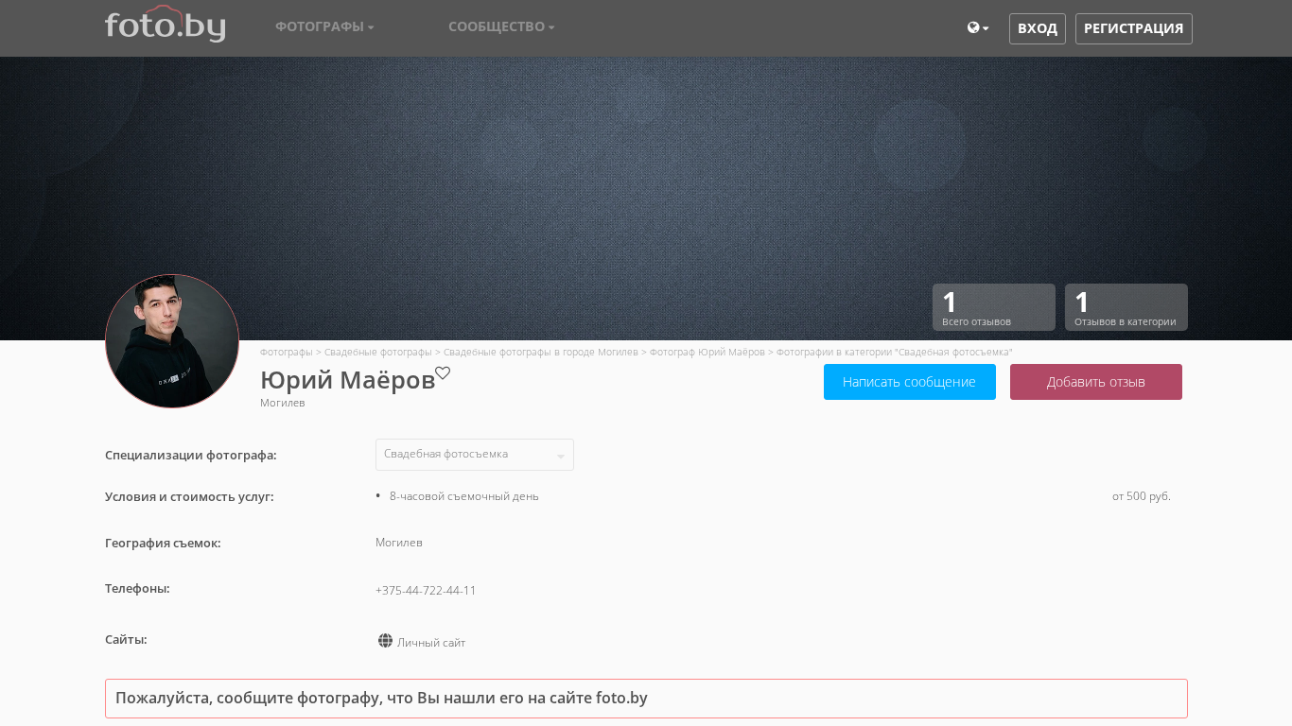This screenshot has width=1292, height=726.
Task: Click the globe icon beside Личный сайт
Action: (385, 641)
